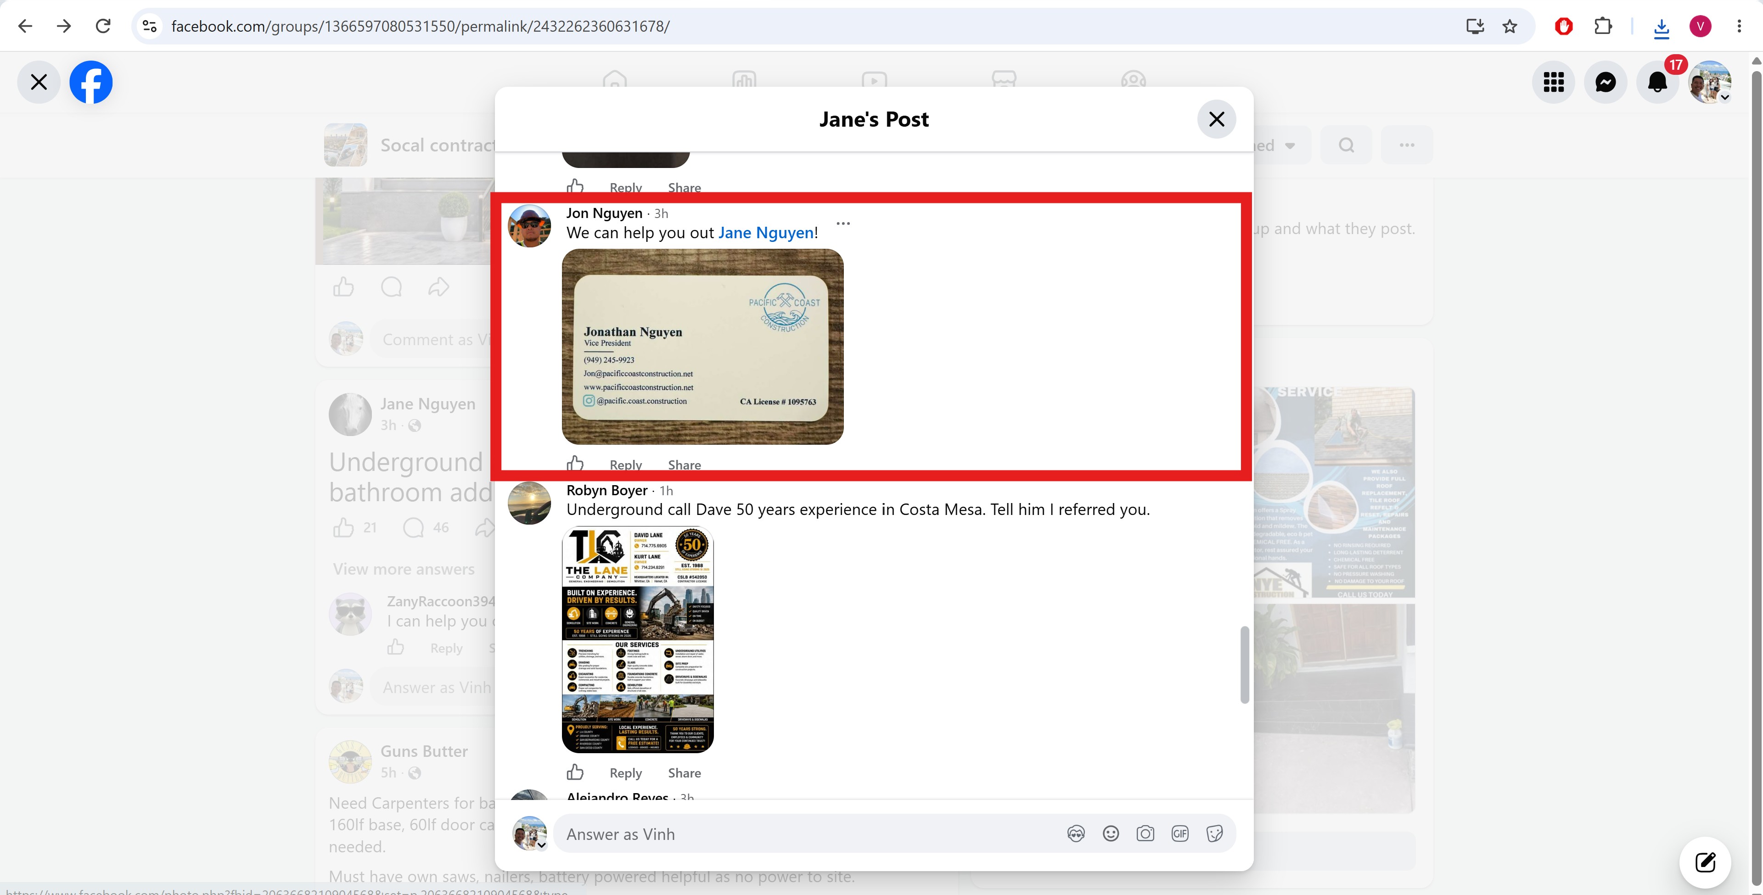Open Jane Nguyen's profile name in the feed
Viewport: 1763px width, 895px height.
(428, 404)
